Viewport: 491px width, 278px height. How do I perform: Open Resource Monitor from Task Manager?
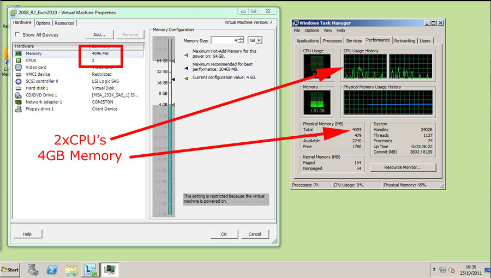click(403, 167)
